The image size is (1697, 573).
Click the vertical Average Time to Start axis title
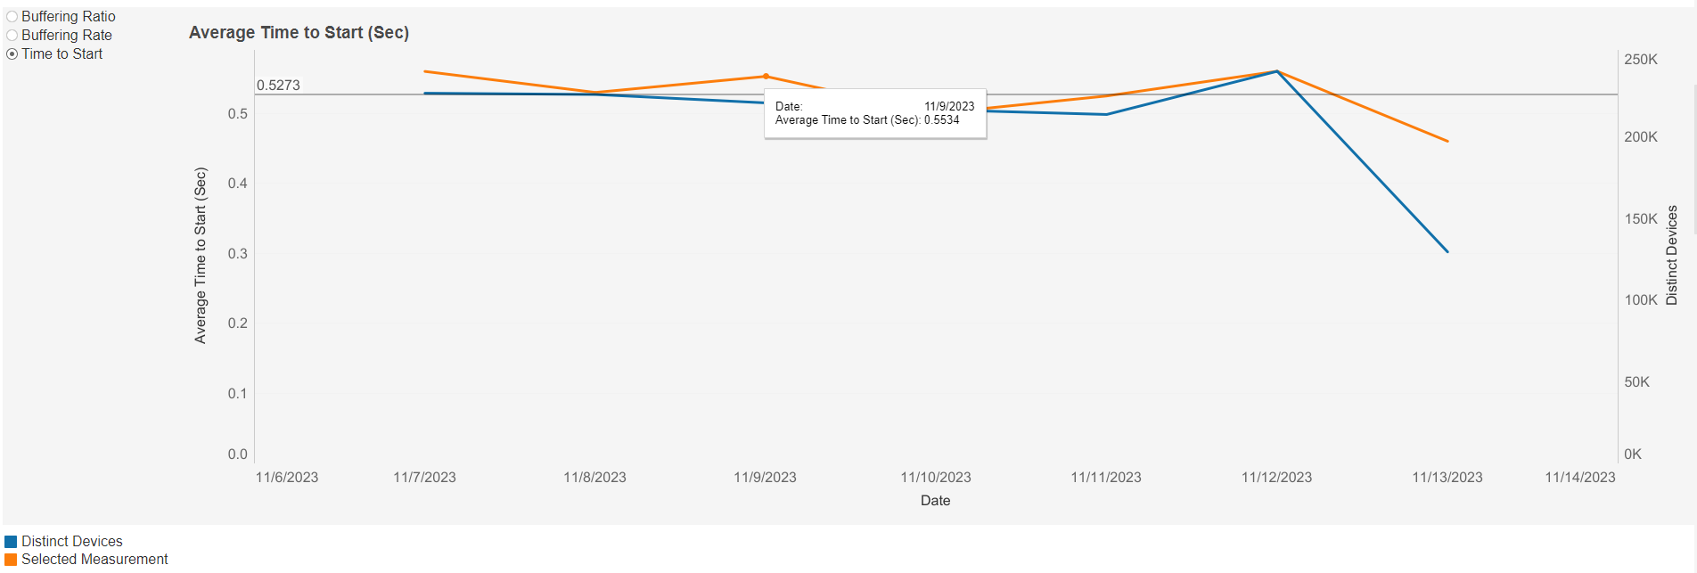201,256
